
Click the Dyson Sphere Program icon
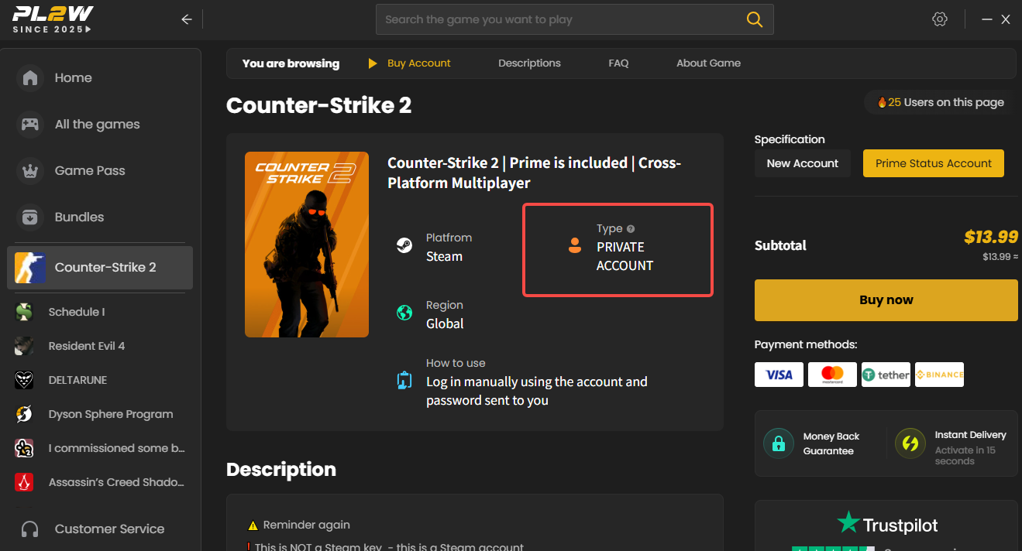tap(24, 414)
